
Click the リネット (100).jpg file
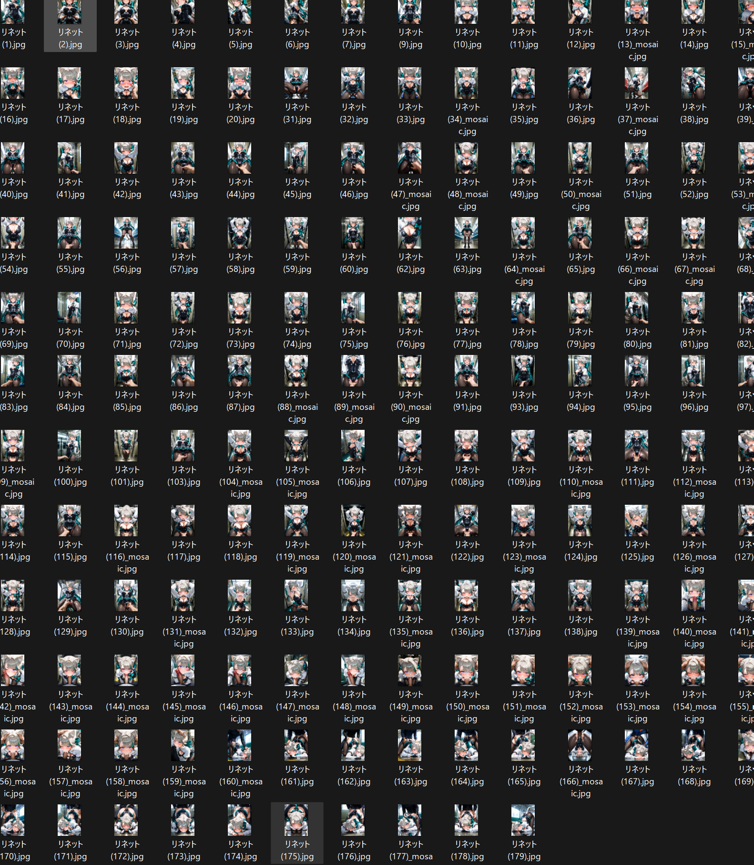pos(70,458)
